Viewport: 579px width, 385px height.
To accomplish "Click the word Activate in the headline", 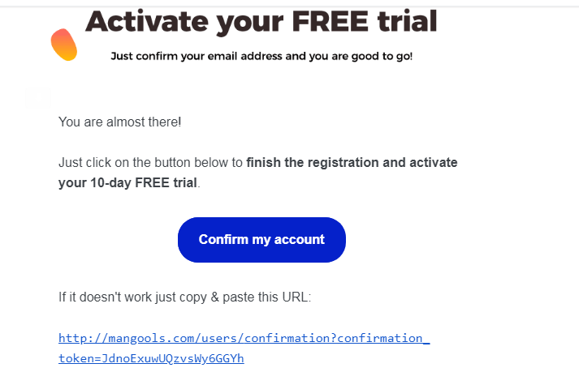I will (147, 21).
